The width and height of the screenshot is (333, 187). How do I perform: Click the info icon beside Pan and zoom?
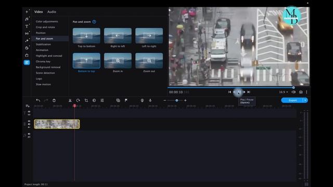(x=94, y=22)
